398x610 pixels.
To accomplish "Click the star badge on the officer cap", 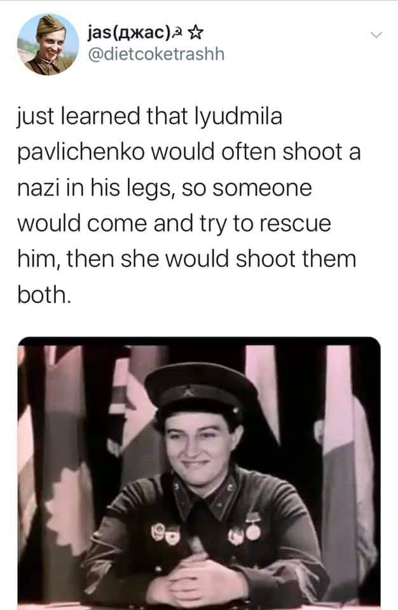I will tap(188, 393).
